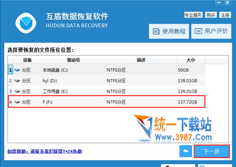Viewport: 236px width, 167px height.
Task: Click the 137.72GB size cell
Action: coord(187,102)
